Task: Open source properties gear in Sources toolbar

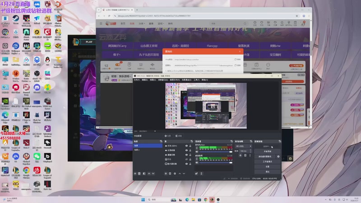Action: (x=175, y=174)
